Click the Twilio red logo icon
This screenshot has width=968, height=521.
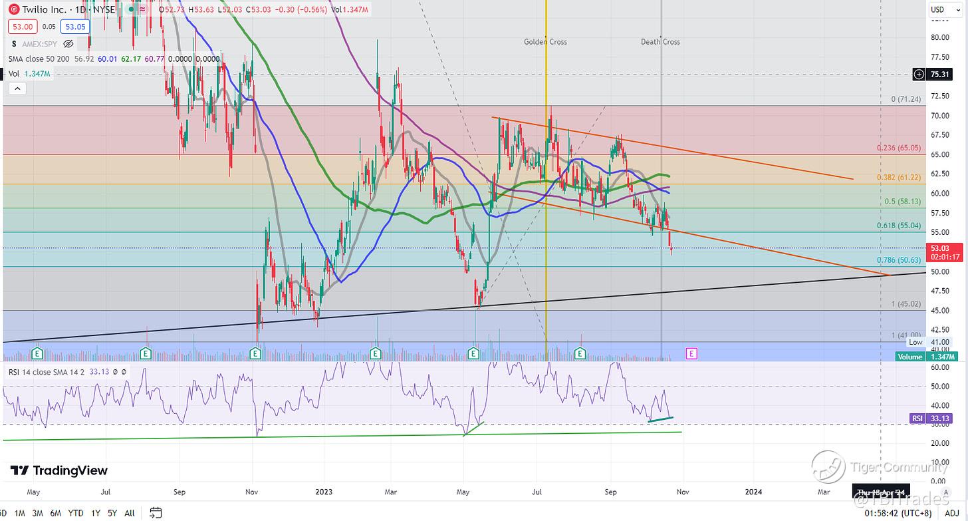pyautogui.click(x=13, y=9)
